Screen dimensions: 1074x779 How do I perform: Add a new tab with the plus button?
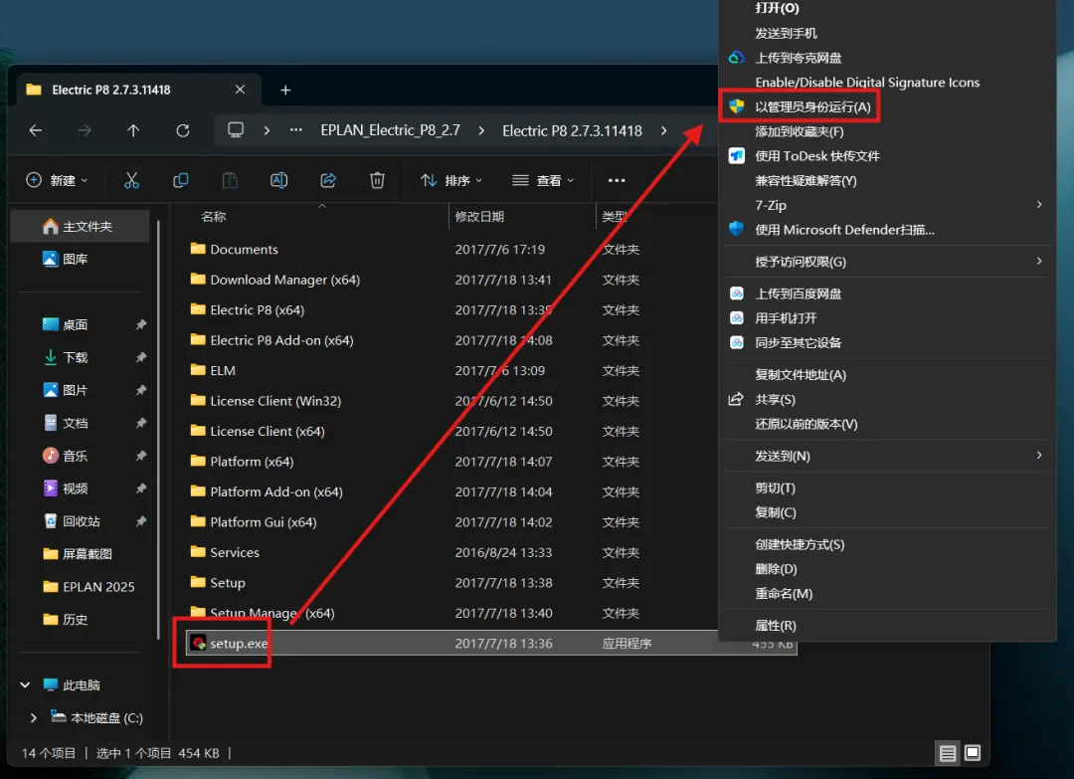[x=285, y=90]
